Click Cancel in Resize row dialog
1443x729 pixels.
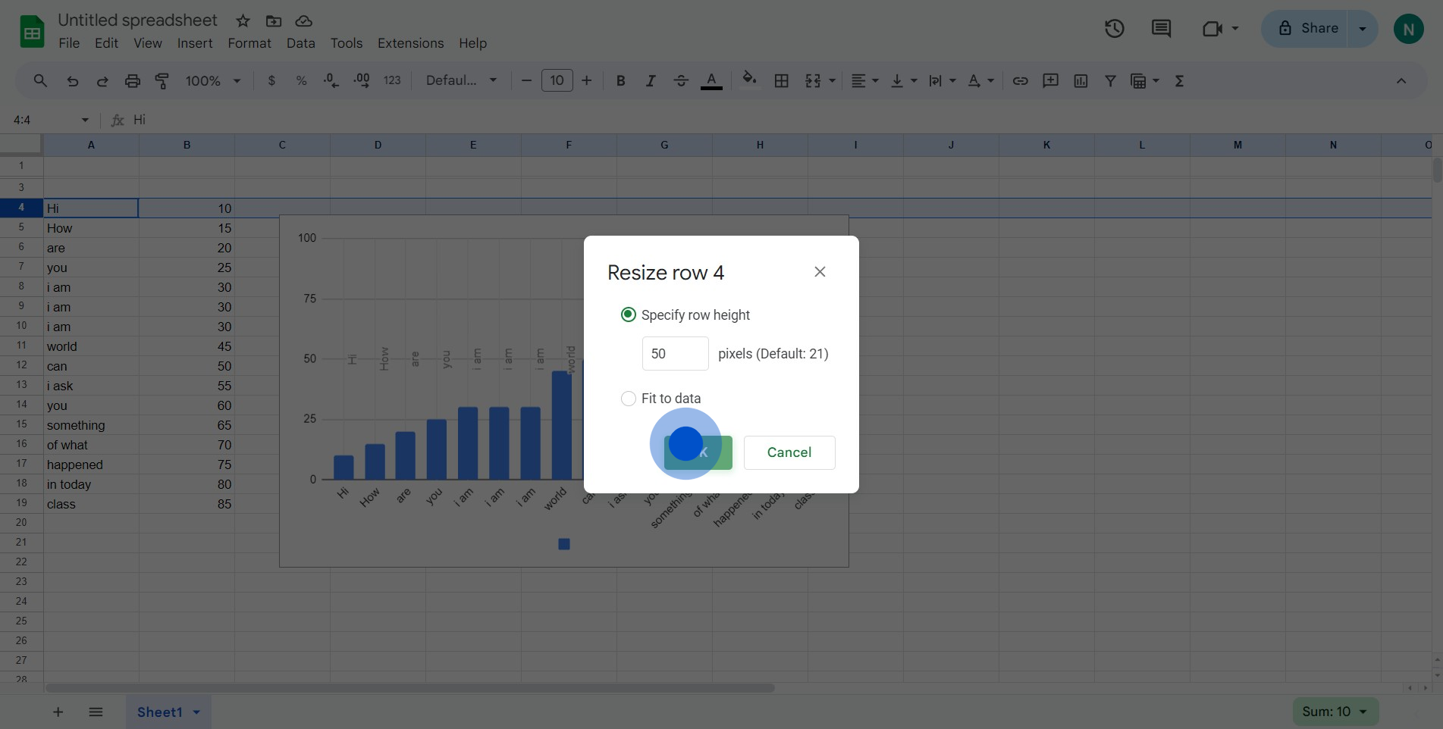coord(789,452)
